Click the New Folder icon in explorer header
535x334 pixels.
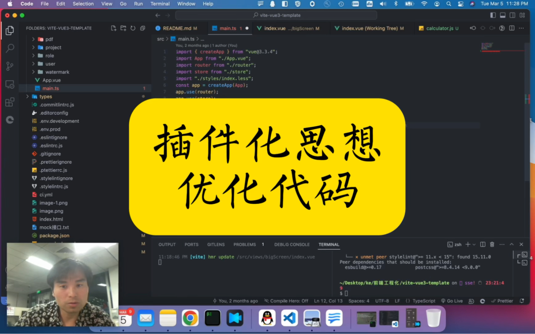click(123, 28)
